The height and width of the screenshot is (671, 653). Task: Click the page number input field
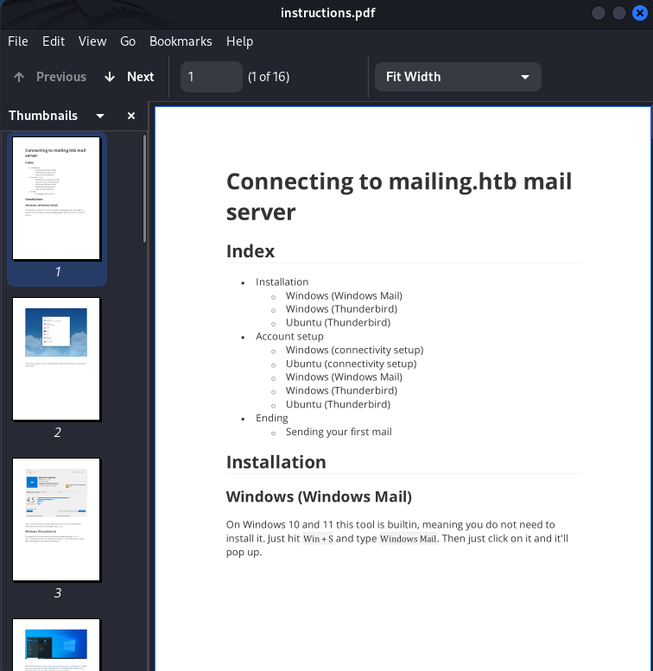[211, 77]
